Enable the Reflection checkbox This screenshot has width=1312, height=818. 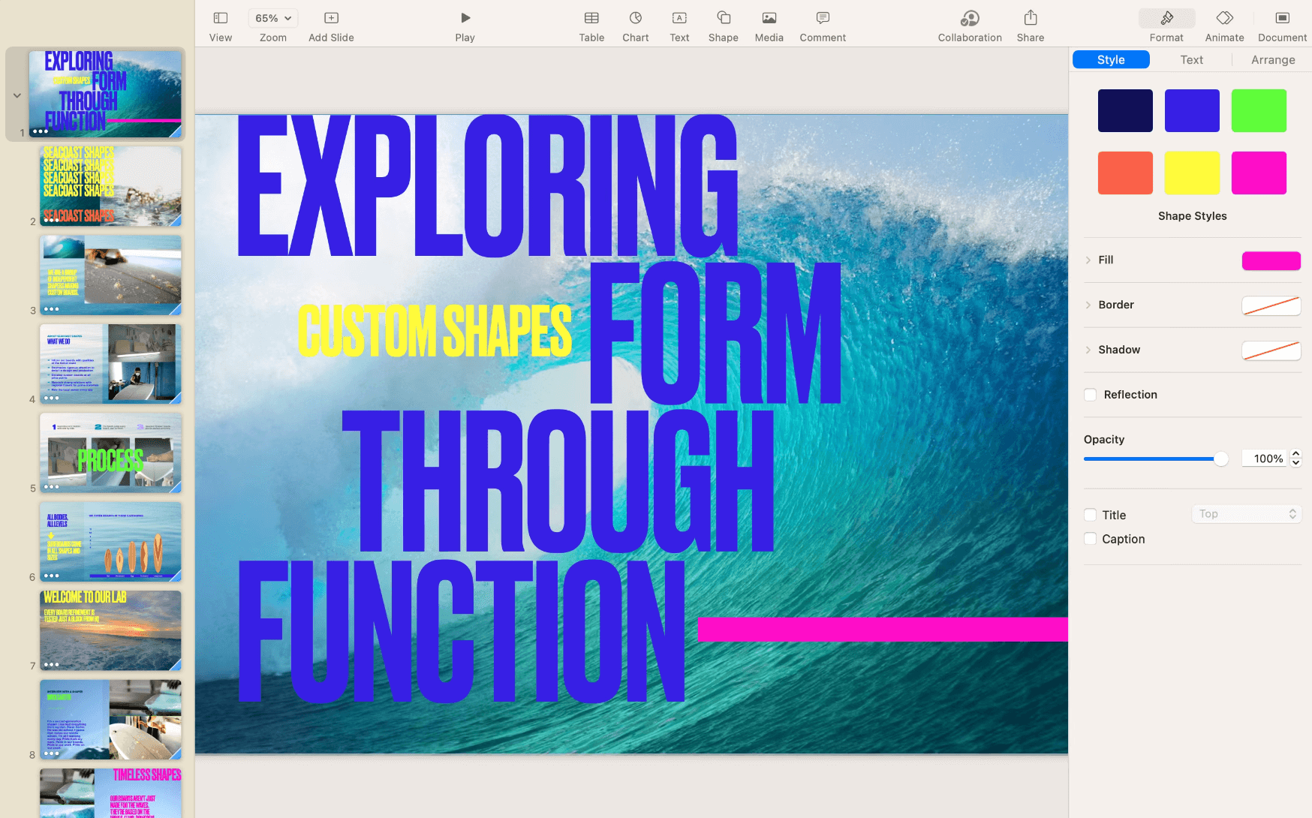click(1090, 394)
